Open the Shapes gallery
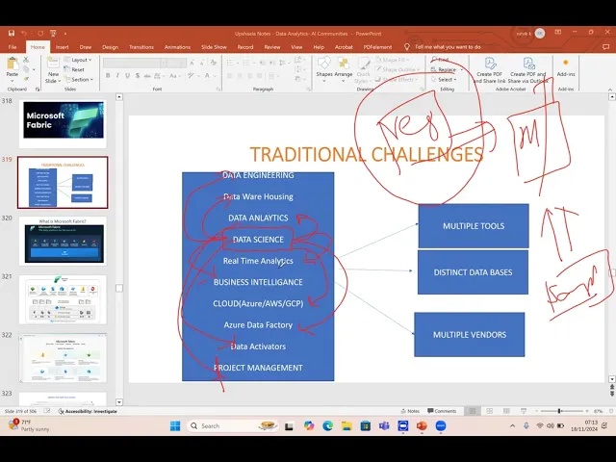The image size is (616, 462). (x=324, y=68)
